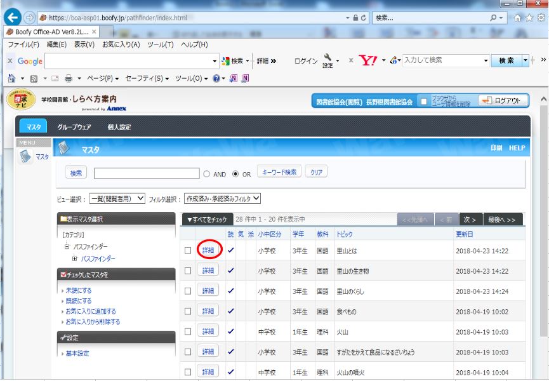
Task: Open the フィルタ選択 dropdown
Action: coord(223,198)
